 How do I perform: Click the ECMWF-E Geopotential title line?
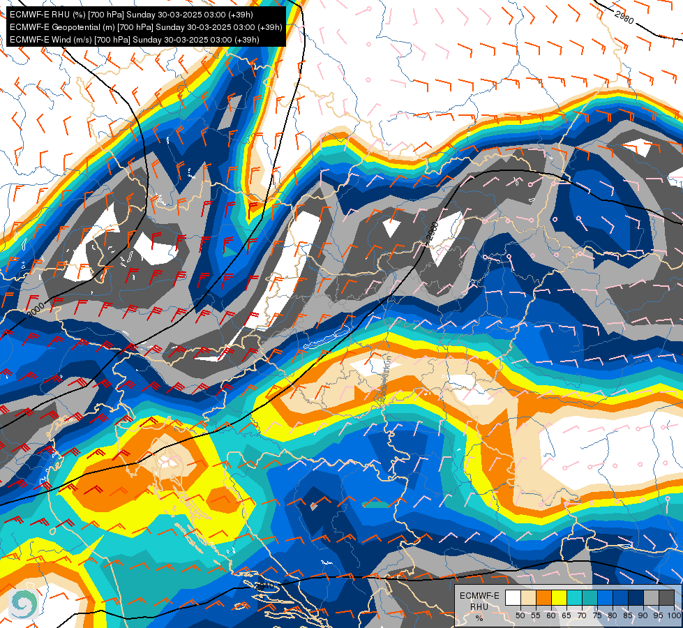(146, 27)
